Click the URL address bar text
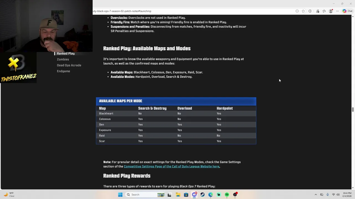 (x=122, y=11)
